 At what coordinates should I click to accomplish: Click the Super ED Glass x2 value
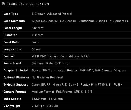pyautogui.click(x=45, y=21)
